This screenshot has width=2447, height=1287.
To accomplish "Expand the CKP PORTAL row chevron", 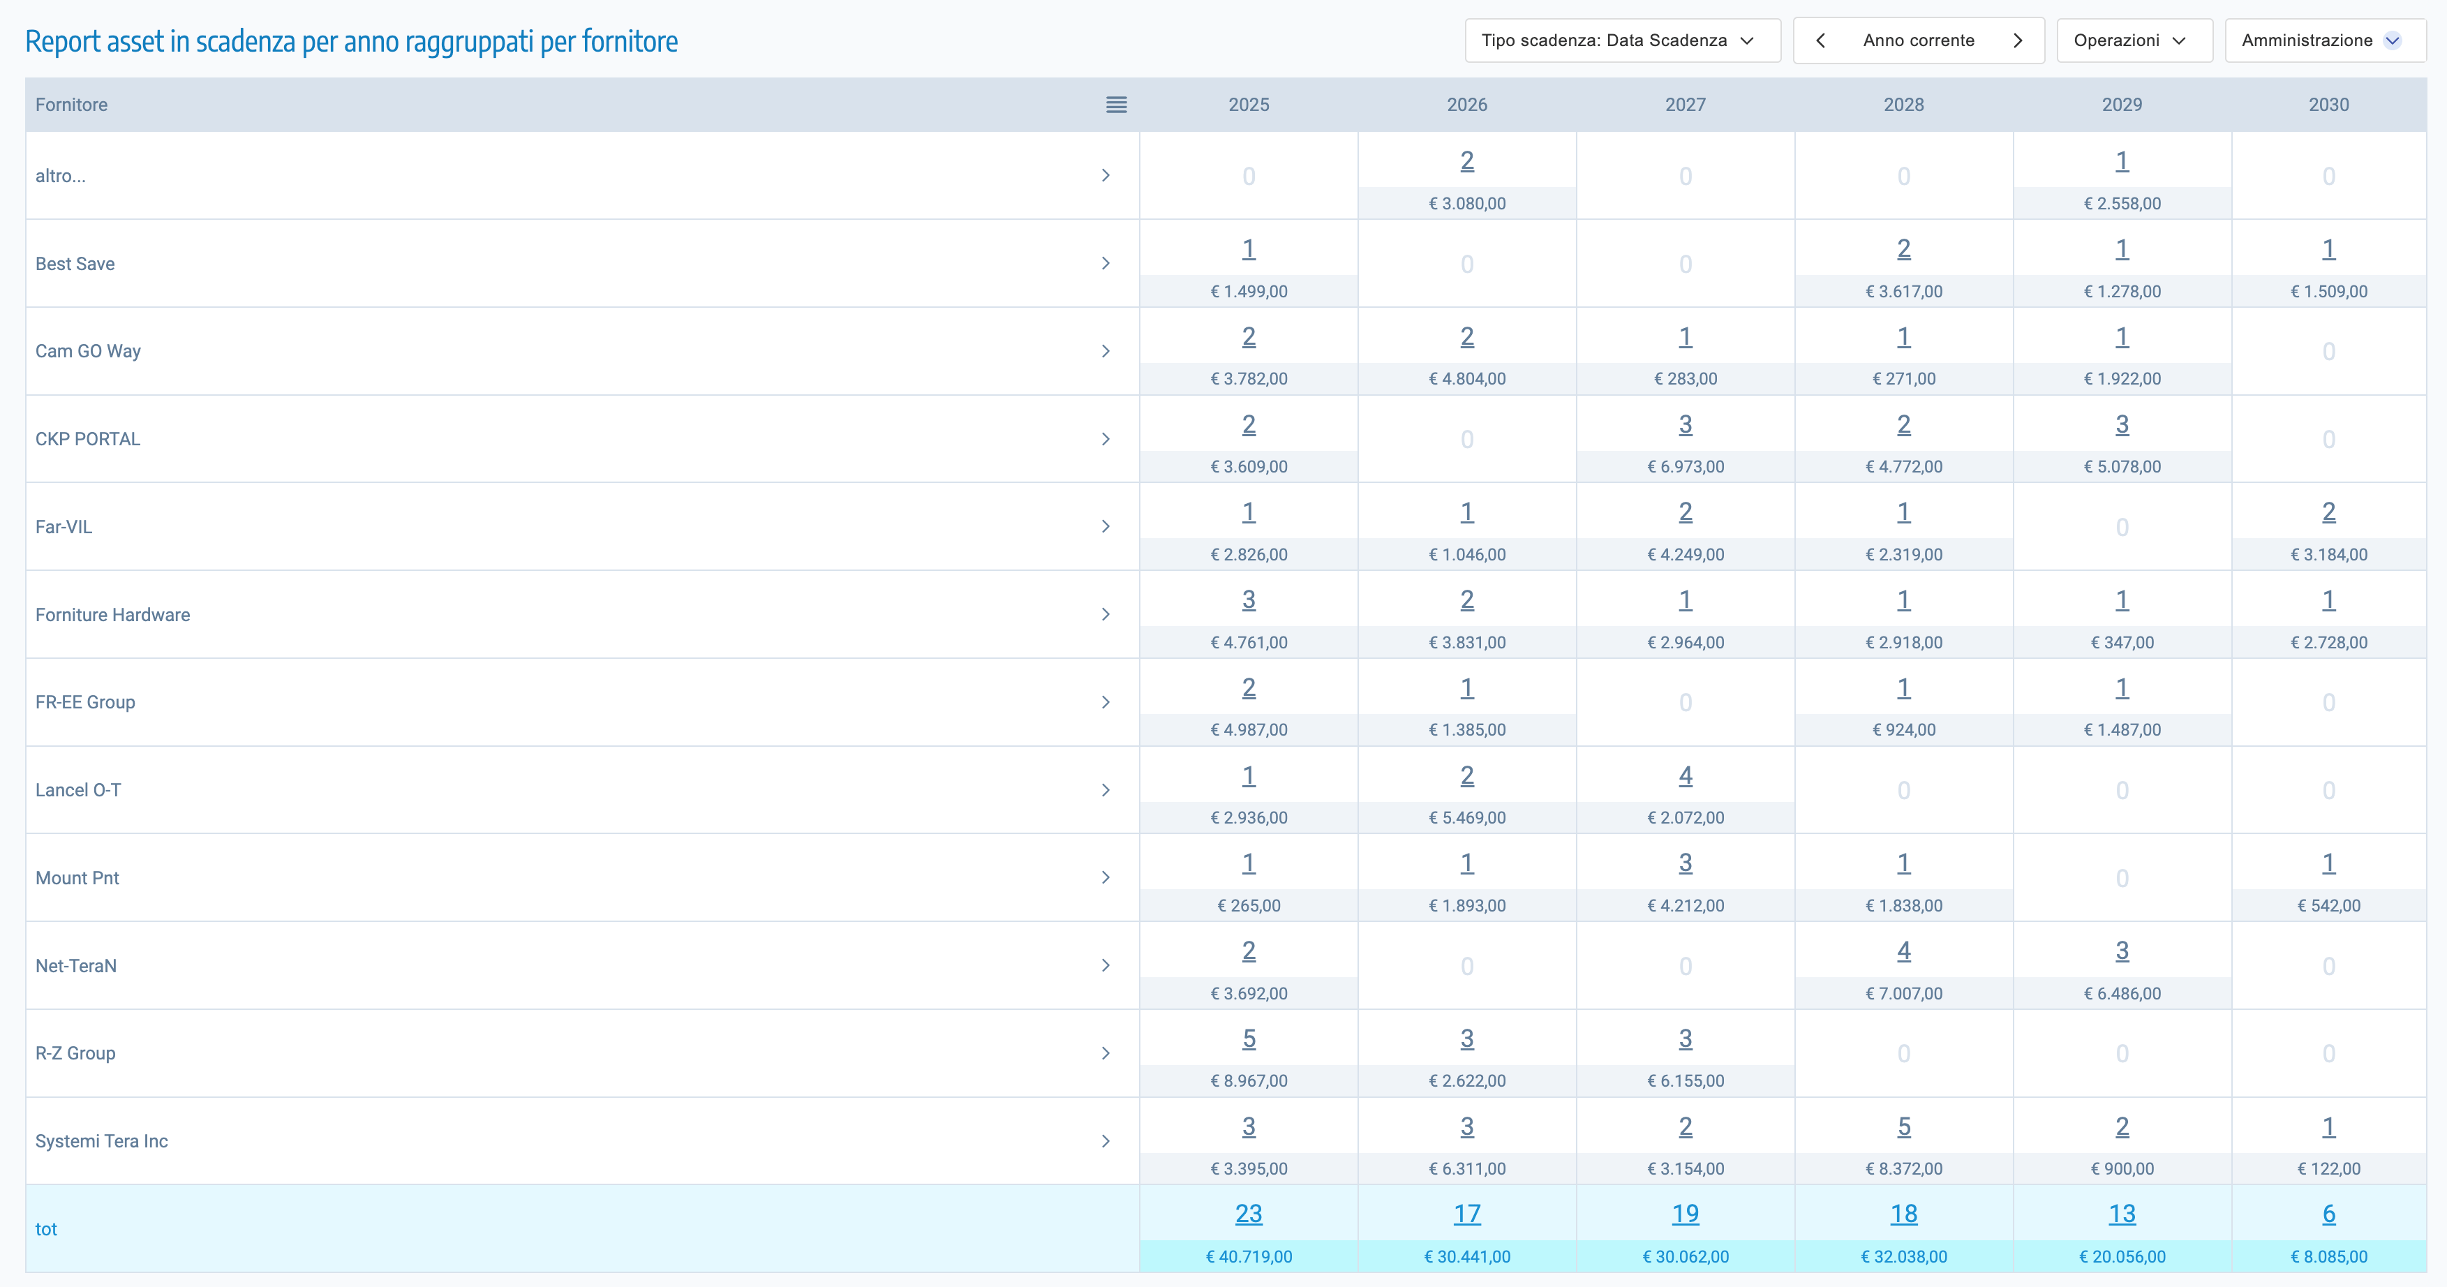I will (x=1106, y=439).
